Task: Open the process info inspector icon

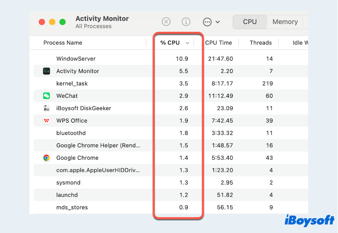Action: click(186, 22)
